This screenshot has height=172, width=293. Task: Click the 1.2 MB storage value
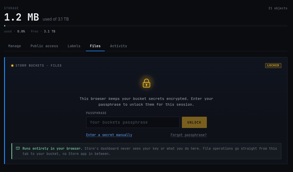[21, 17]
